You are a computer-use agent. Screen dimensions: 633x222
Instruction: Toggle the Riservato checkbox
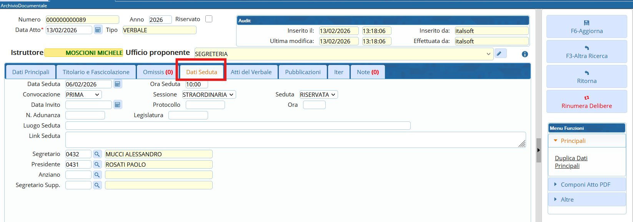(209, 19)
